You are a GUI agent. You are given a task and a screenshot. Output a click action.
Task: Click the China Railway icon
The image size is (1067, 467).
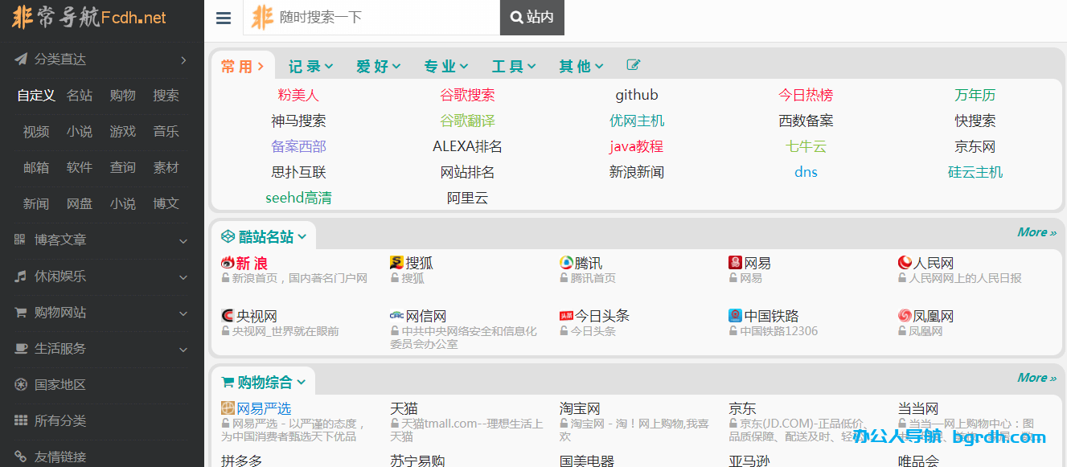point(735,316)
